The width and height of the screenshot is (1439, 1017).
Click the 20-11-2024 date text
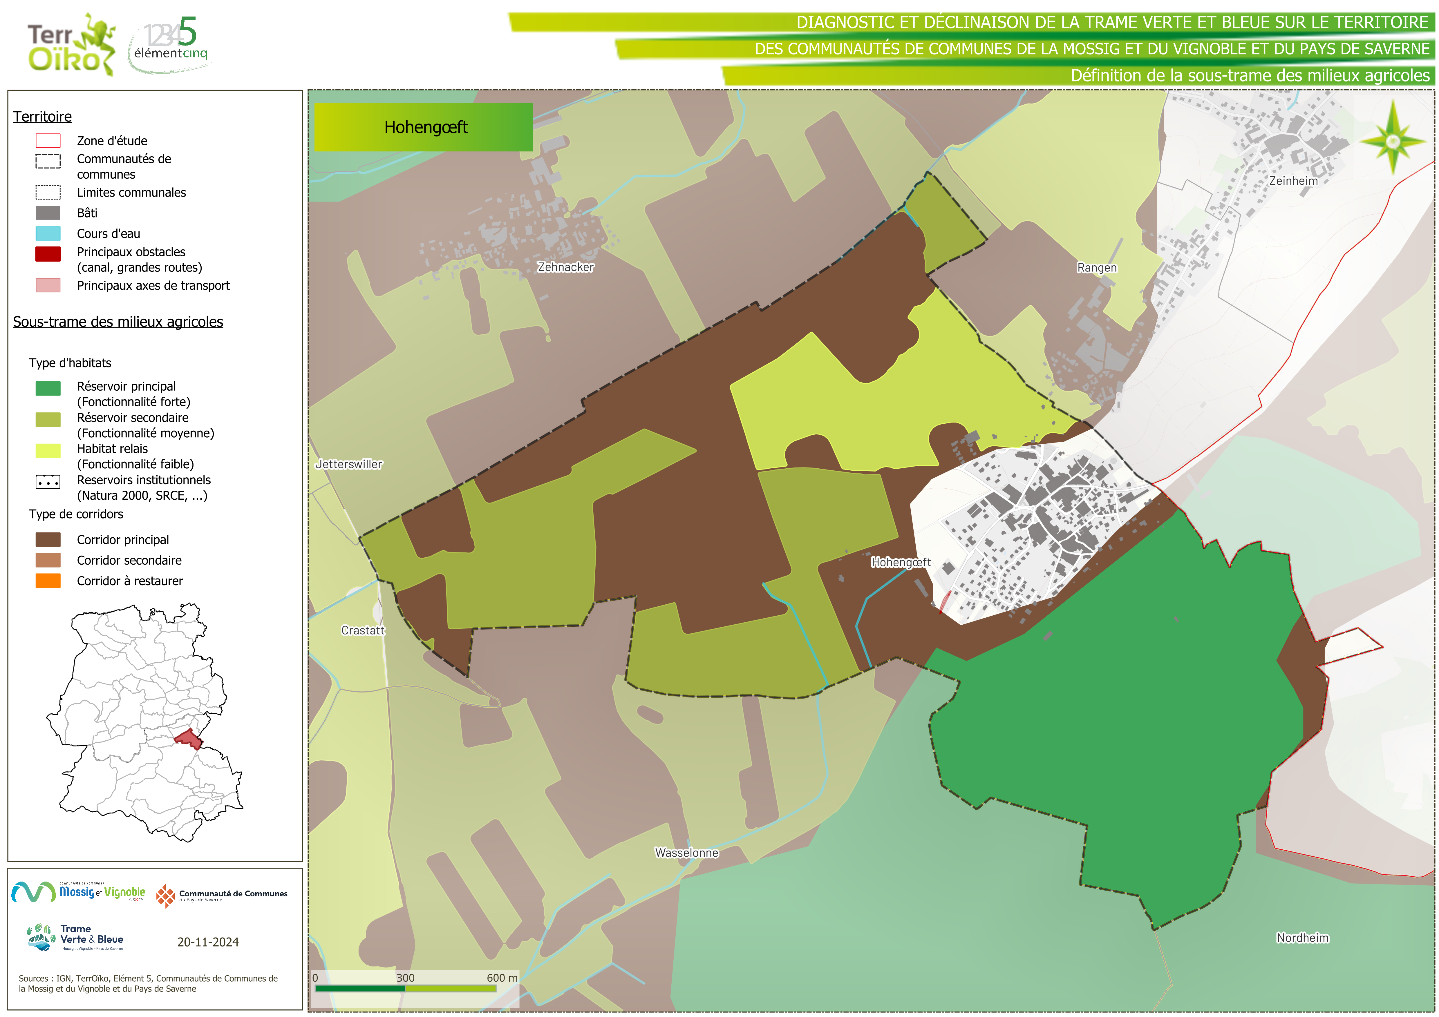point(207,942)
